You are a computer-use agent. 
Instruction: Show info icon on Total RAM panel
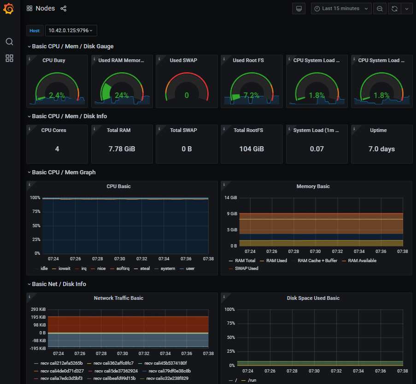click(x=94, y=129)
